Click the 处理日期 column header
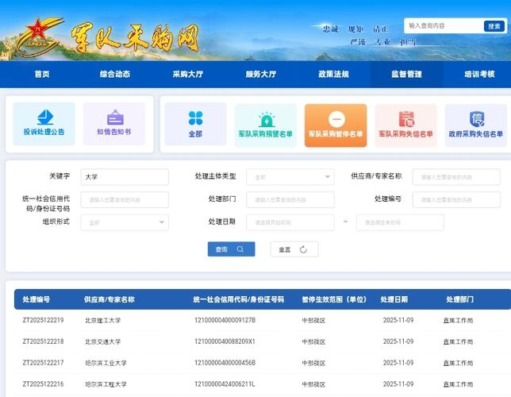 (x=394, y=299)
